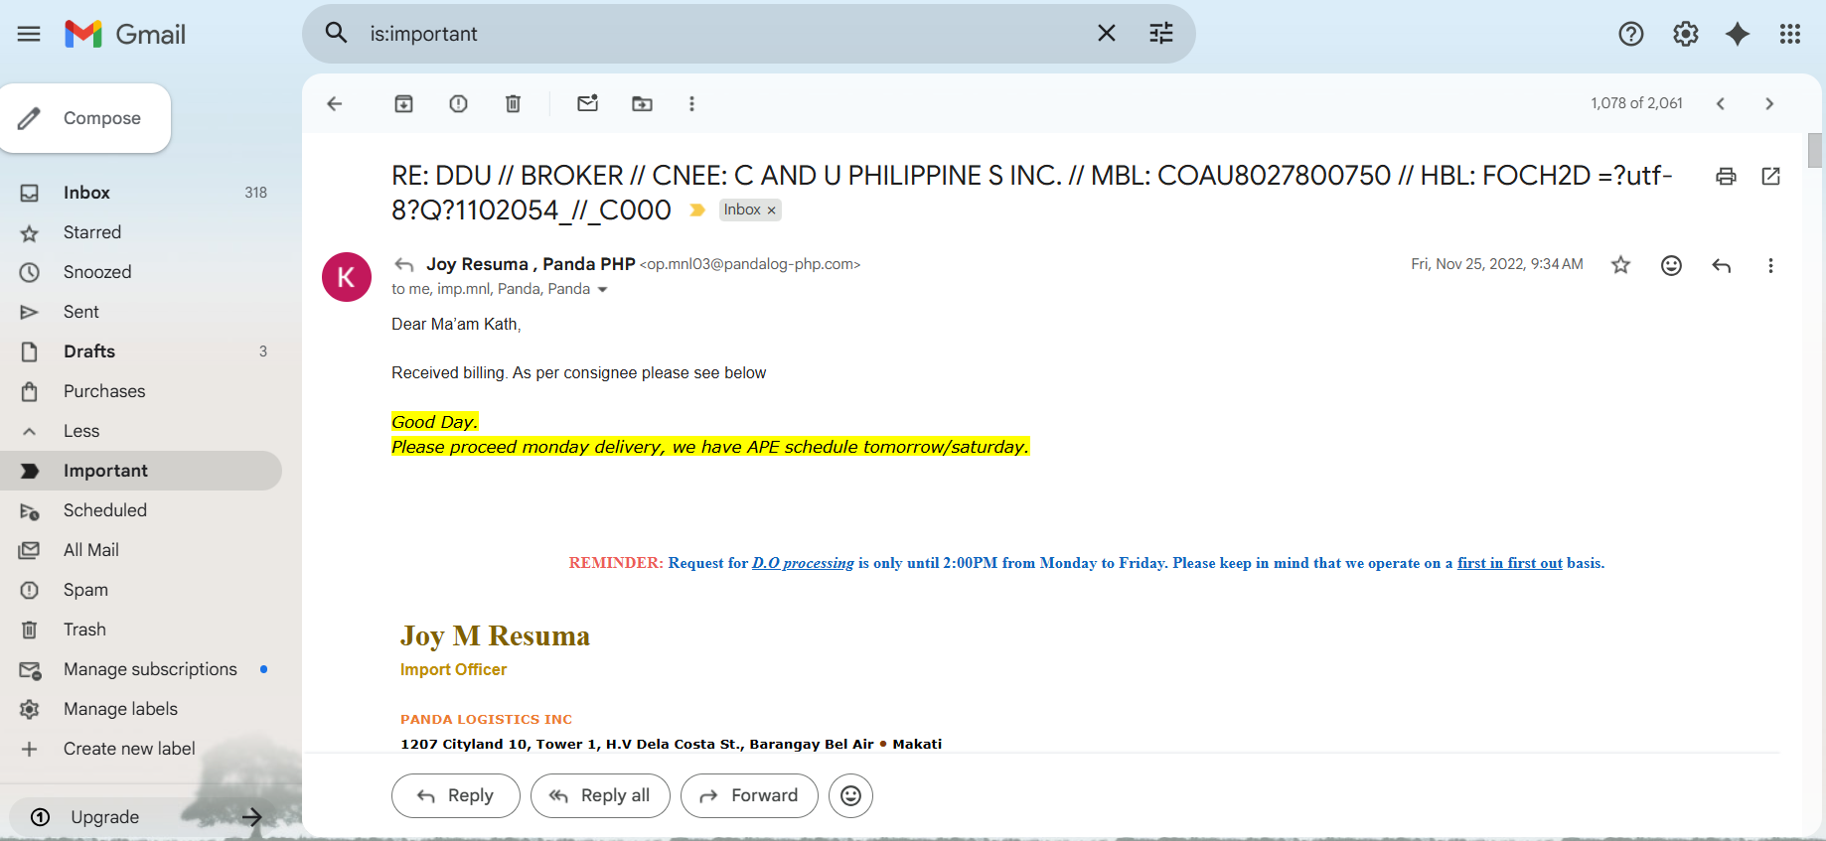The image size is (1826, 841).
Task: Report this email as spam
Action: point(458,103)
